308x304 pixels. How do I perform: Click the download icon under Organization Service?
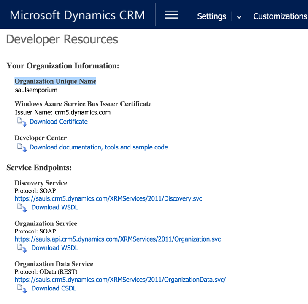tap(22, 248)
